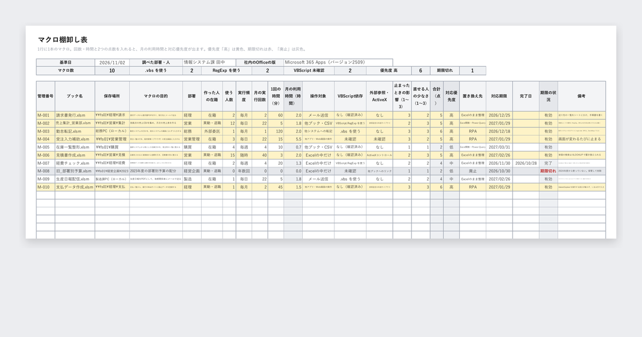Select the 2023年度の部署別予算の配分 cell
642x337 pixels.
(x=156, y=171)
